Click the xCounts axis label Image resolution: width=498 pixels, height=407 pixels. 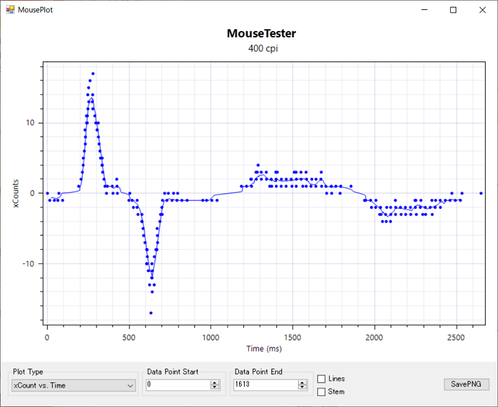16,193
